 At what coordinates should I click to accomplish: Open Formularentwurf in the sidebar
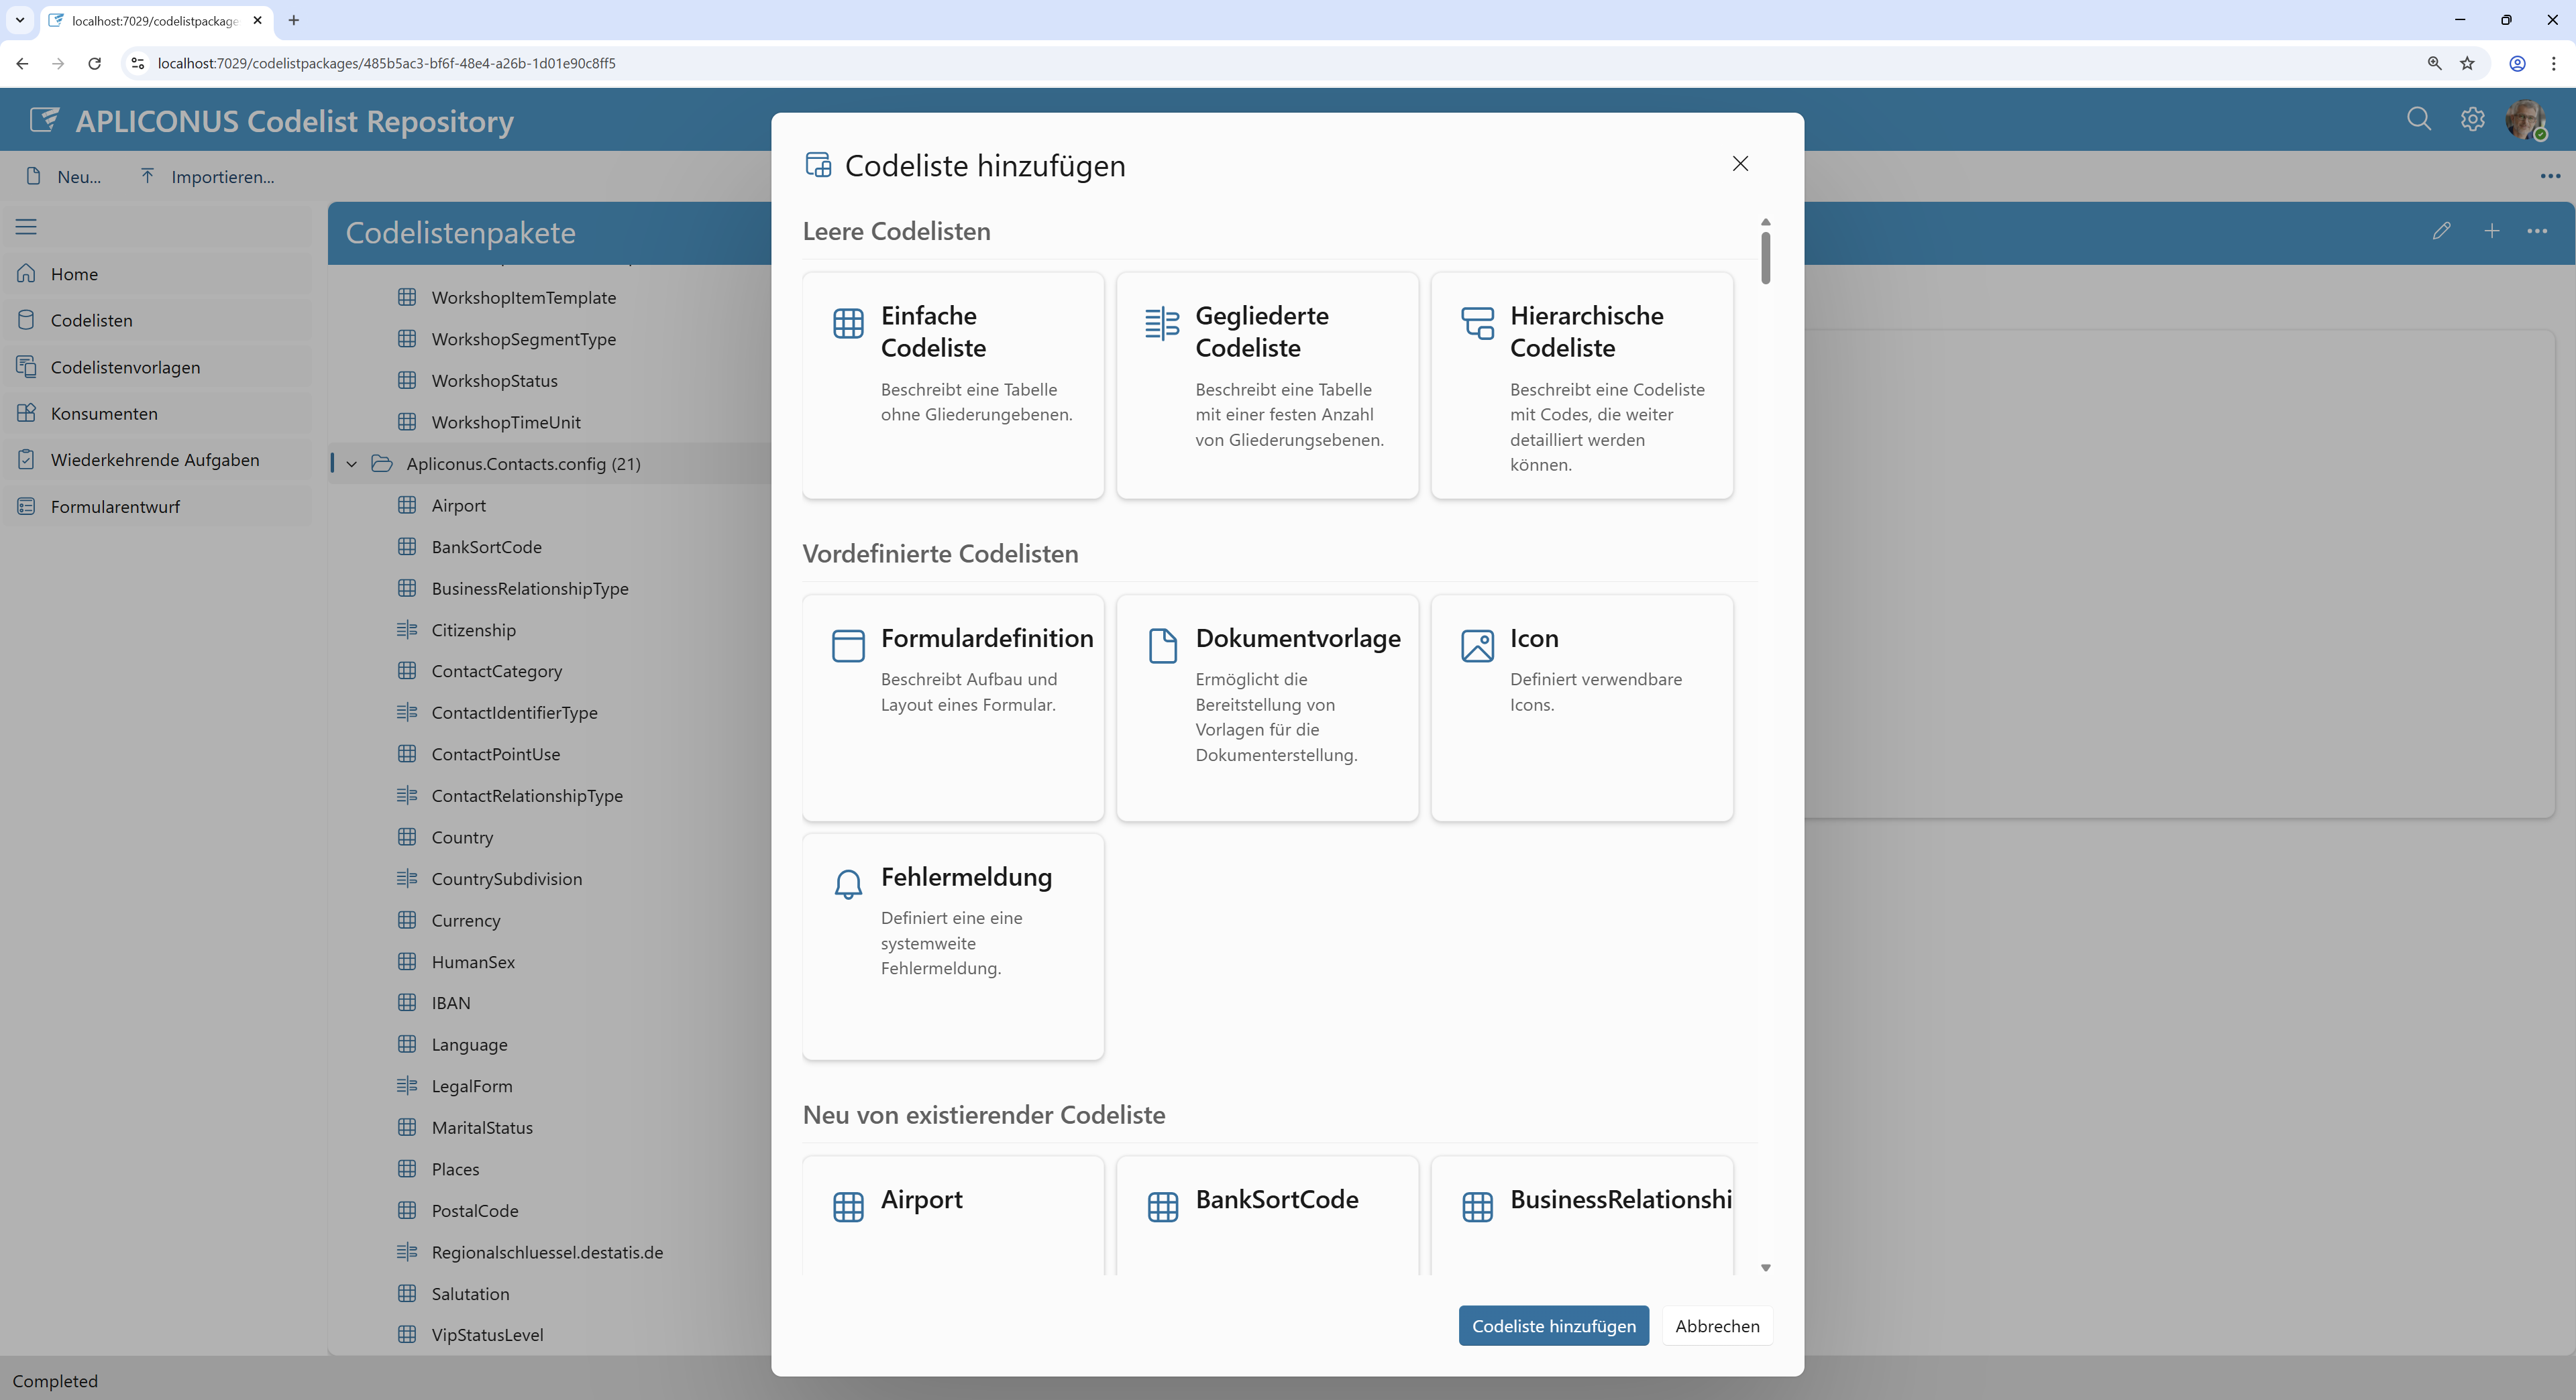pyautogui.click(x=158, y=507)
